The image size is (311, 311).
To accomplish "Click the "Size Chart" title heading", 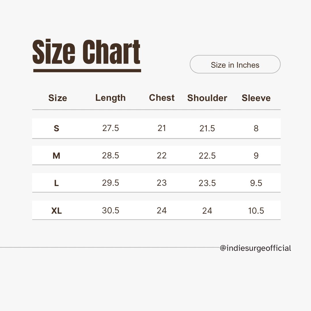I will click(x=86, y=52).
